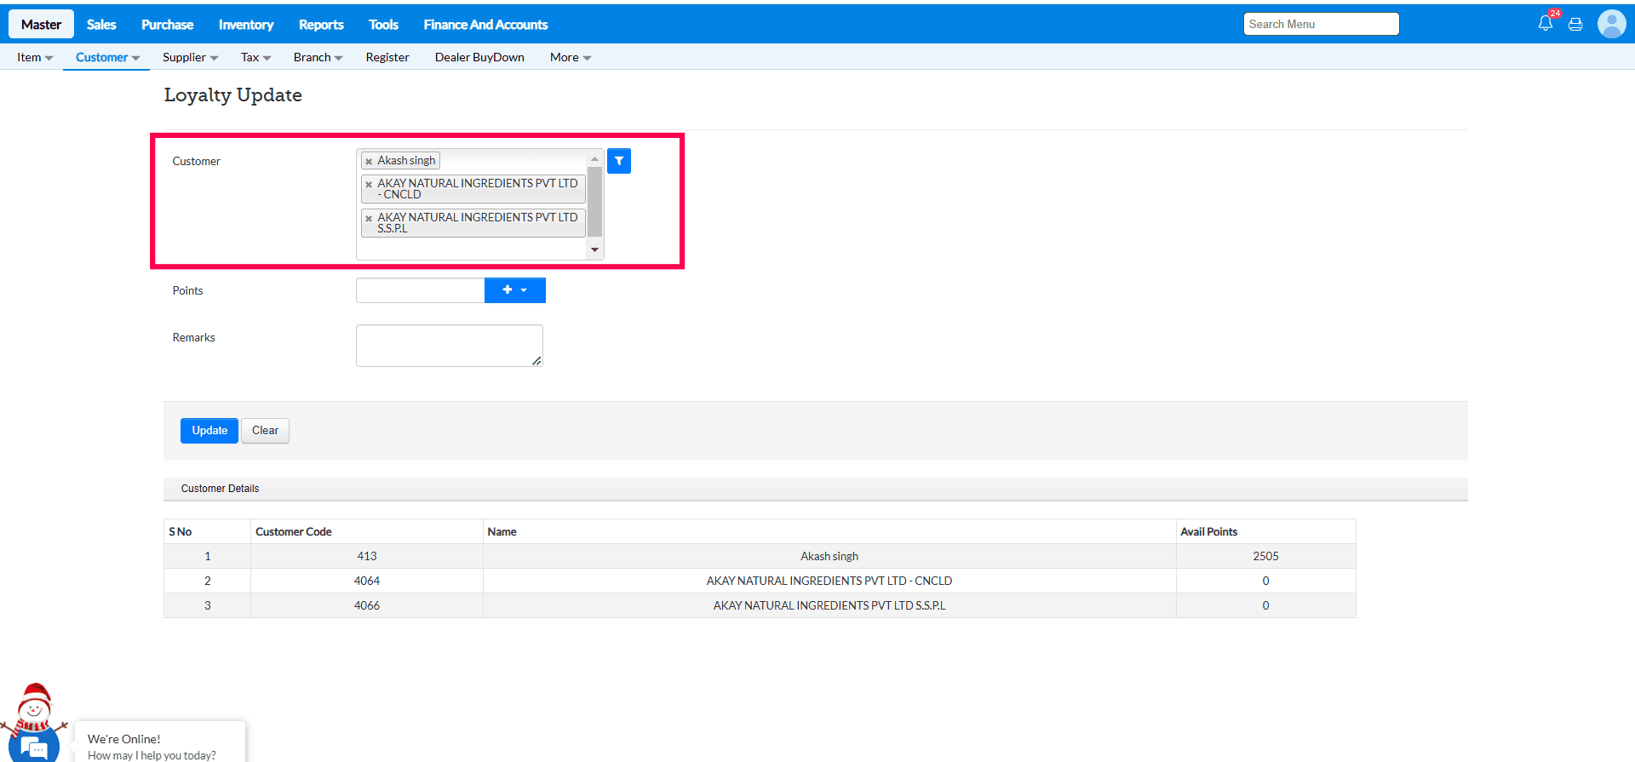This screenshot has height=762, width=1635.
Task: Open the Tools menu
Action: click(x=383, y=25)
